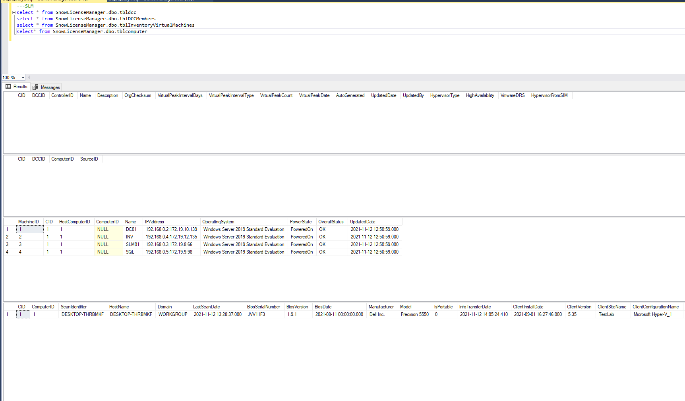The image size is (685, 401).
Task: Select the VmwareDRS column header
Action: coord(513,95)
